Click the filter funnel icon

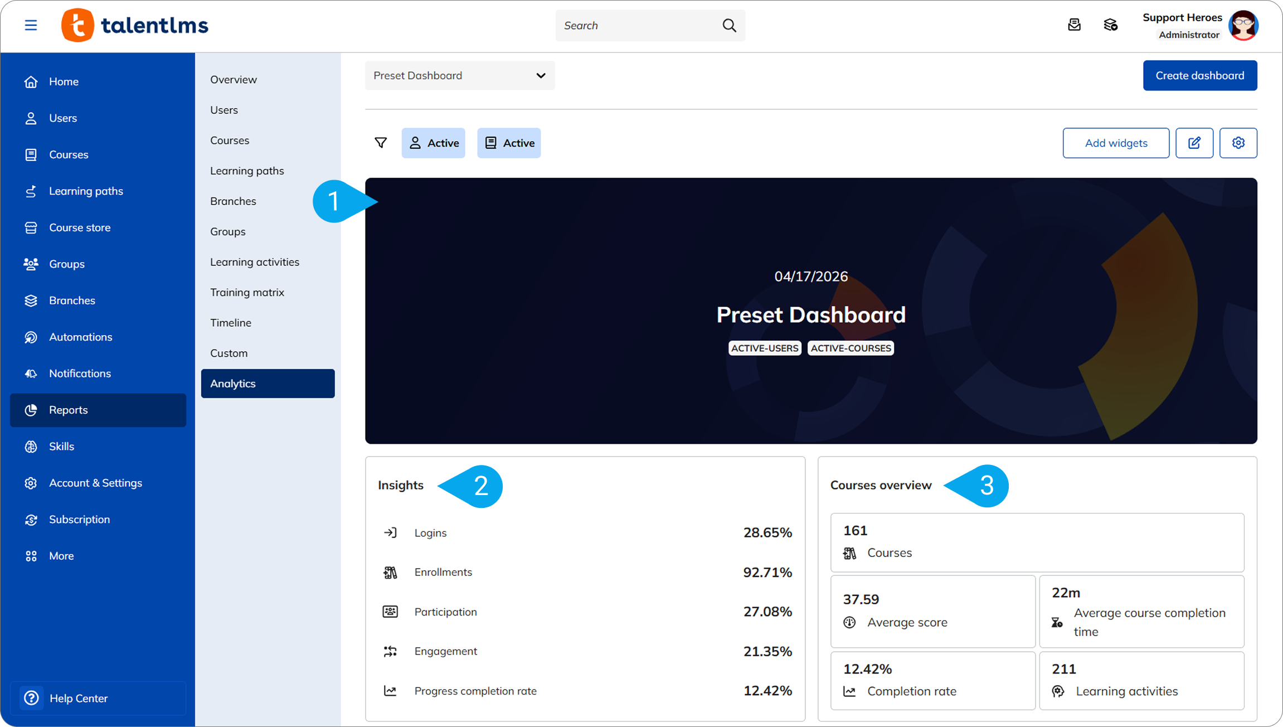pos(381,143)
